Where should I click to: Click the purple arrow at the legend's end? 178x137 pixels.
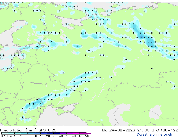point(89,133)
